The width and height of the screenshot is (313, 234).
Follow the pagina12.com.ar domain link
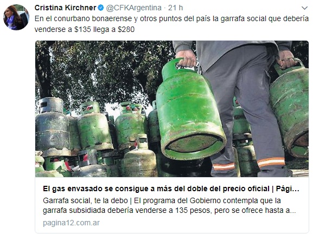tap(71, 223)
